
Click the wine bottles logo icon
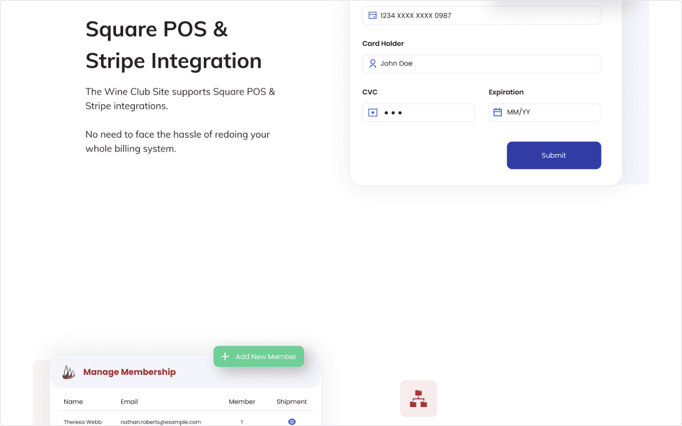coord(69,372)
